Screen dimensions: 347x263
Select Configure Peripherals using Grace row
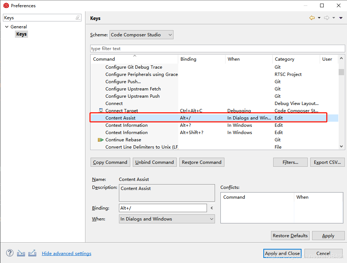pyautogui.click(x=214, y=74)
